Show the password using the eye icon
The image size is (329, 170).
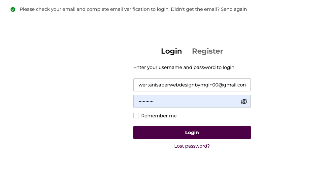click(x=244, y=102)
